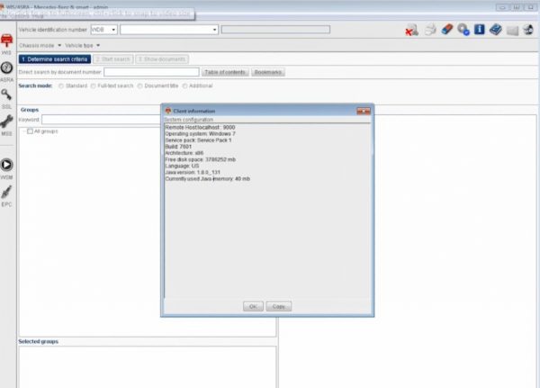The width and height of the screenshot is (540, 388).
Task: Click the eraser icon in the toolbar
Action: click(447, 30)
